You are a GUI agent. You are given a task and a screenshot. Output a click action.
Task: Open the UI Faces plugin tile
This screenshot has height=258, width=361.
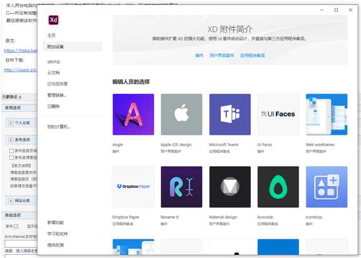coord(278,114)
